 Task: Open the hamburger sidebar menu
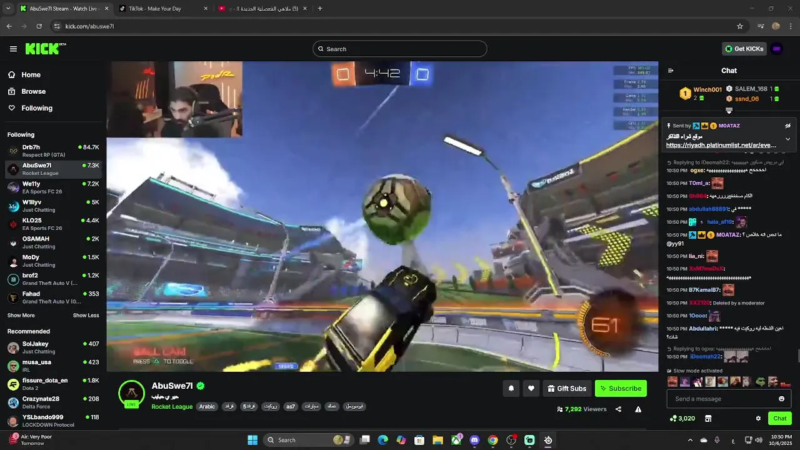13,49
